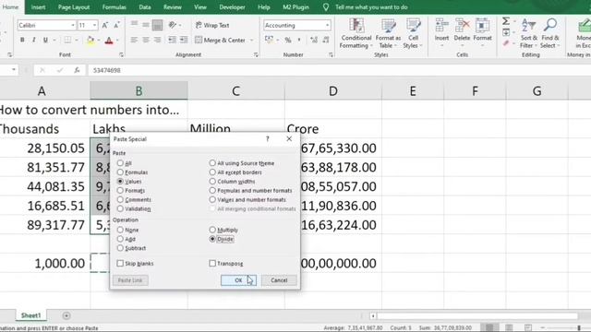591x332 pixels.
Task: Click Wrap Text
Action: 212,25
